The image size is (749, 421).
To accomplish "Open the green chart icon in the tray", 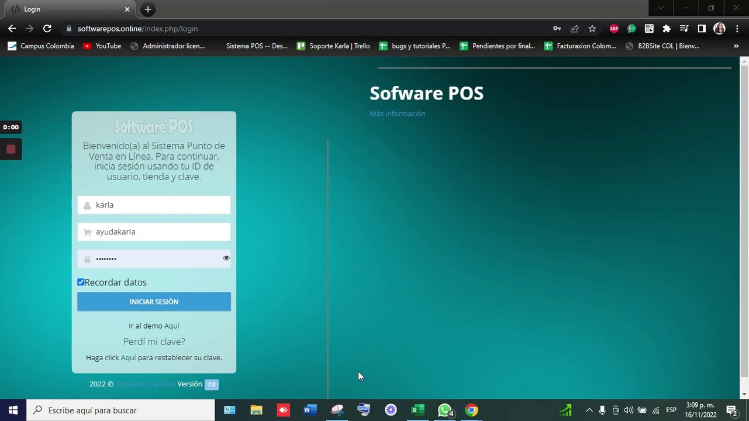I will (565, 410).
